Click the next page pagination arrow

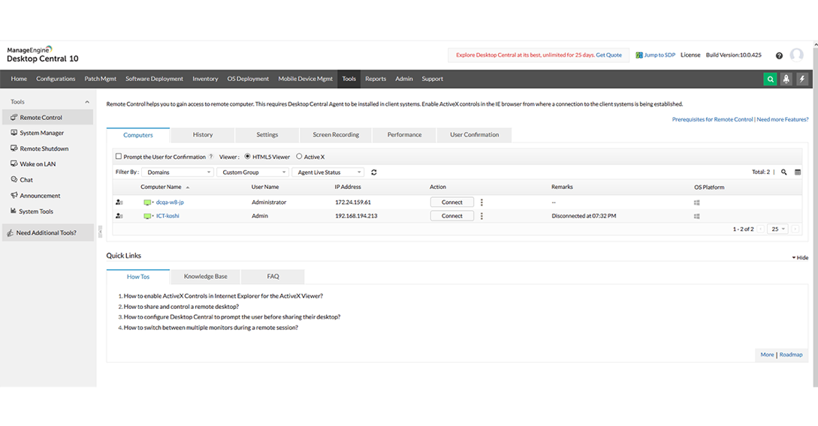point(795,229)
